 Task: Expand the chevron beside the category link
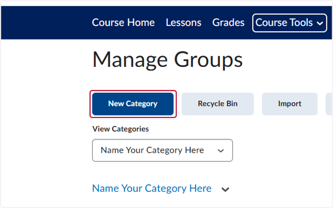coord(225,190)
